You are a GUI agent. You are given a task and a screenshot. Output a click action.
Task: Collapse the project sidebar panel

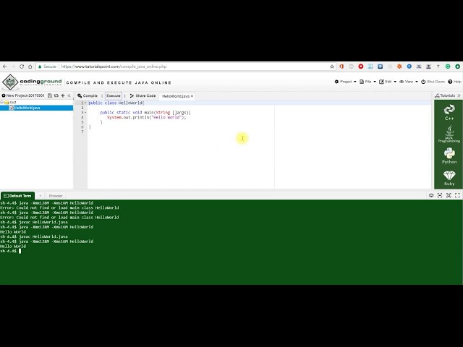69,95
